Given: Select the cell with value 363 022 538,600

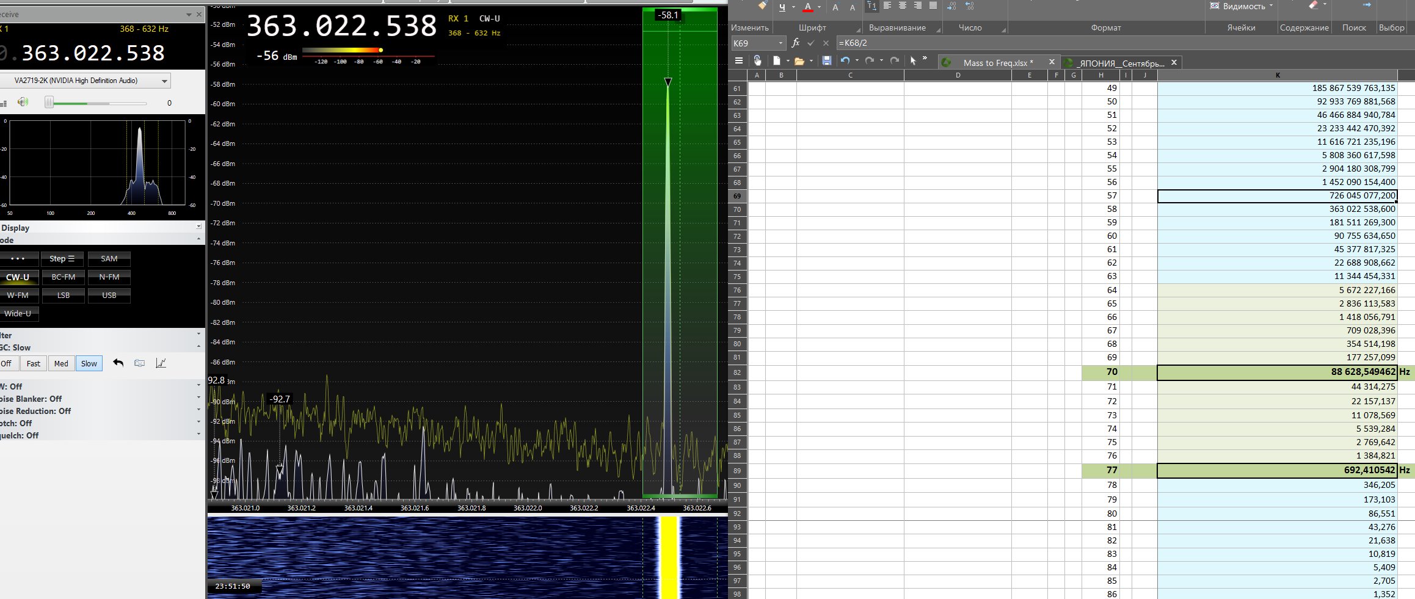Looking at the screenshot, I should [1277, 209].
